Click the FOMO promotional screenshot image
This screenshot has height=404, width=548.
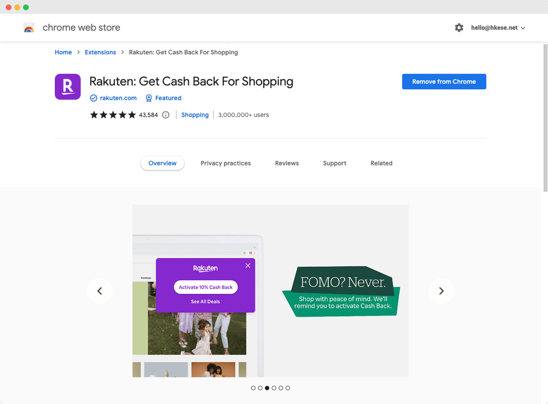click(270, 291)
